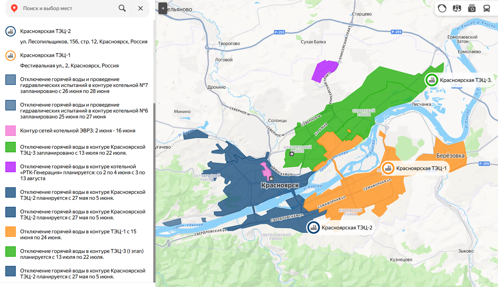Viewport: 498px width, 287px height.
Task: Click the 'Кузнецово' place label
Action: point(401,260)
